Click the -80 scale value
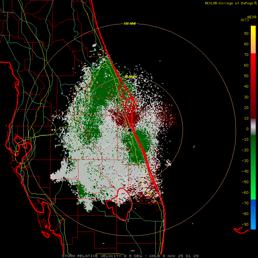 click(245, 214)
